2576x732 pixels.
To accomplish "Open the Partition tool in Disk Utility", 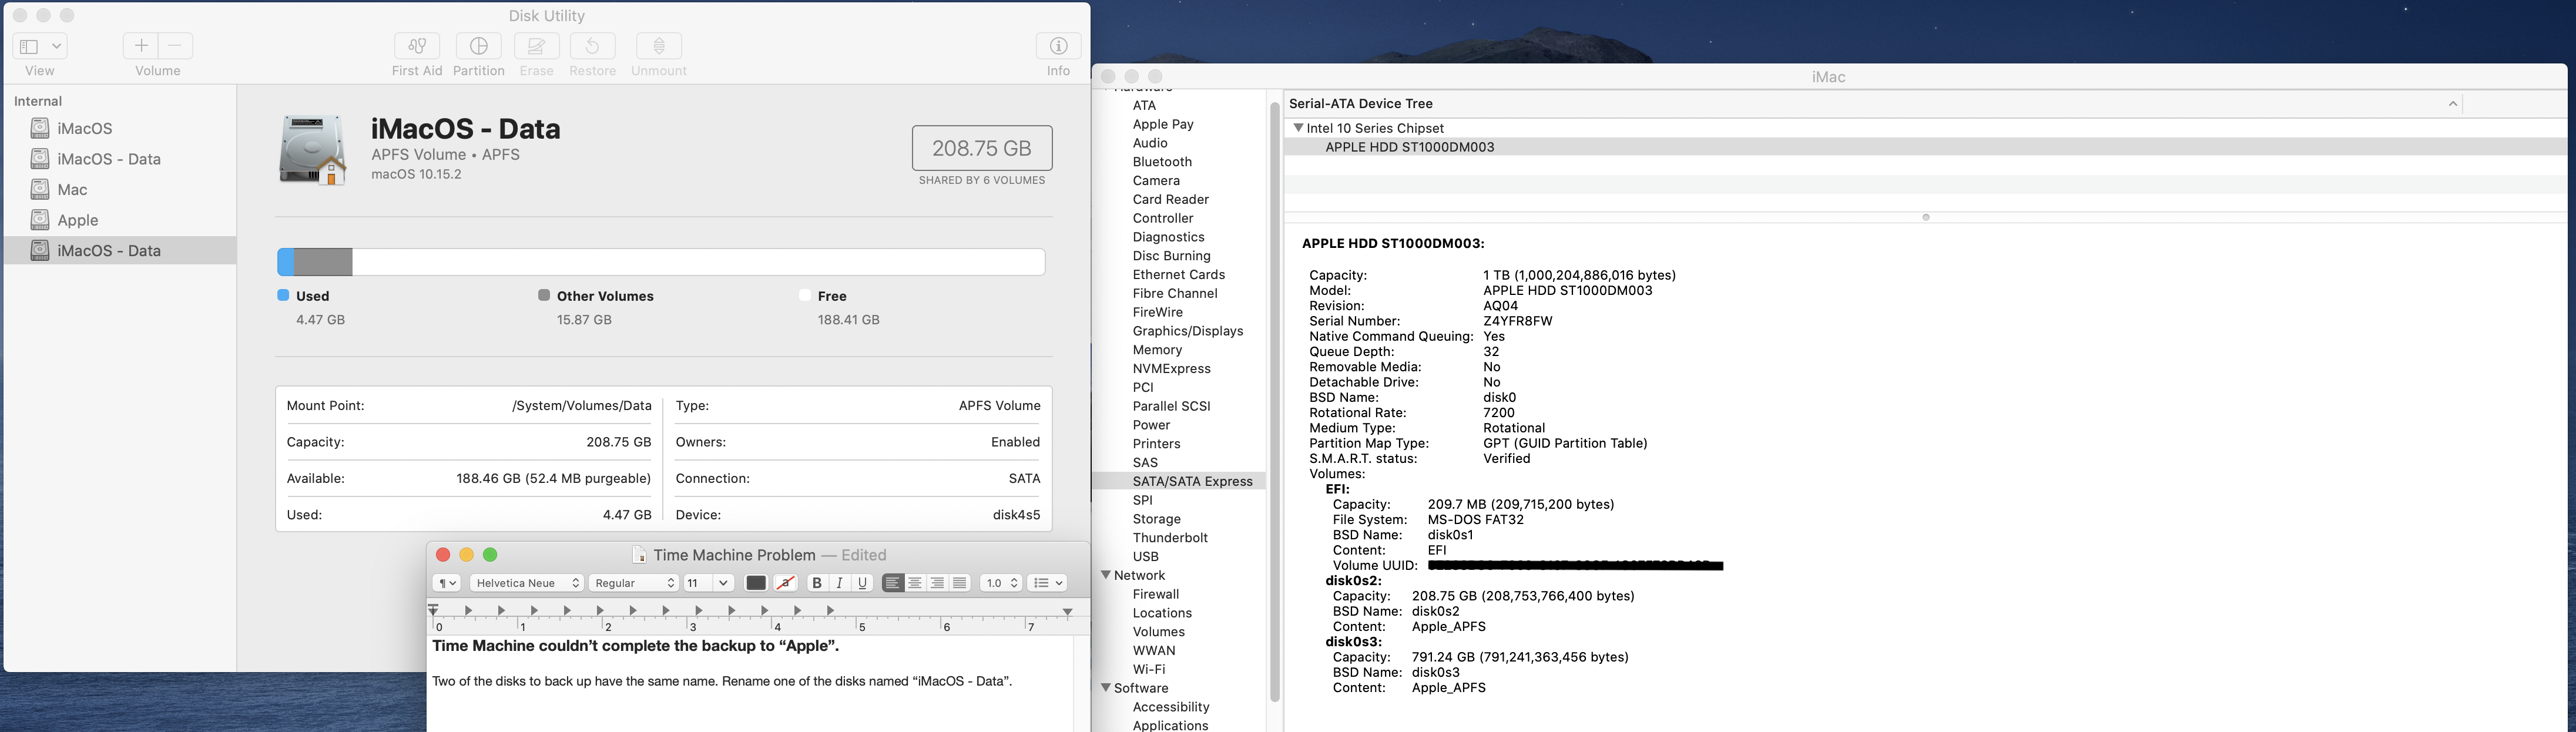I will (478, 46).
